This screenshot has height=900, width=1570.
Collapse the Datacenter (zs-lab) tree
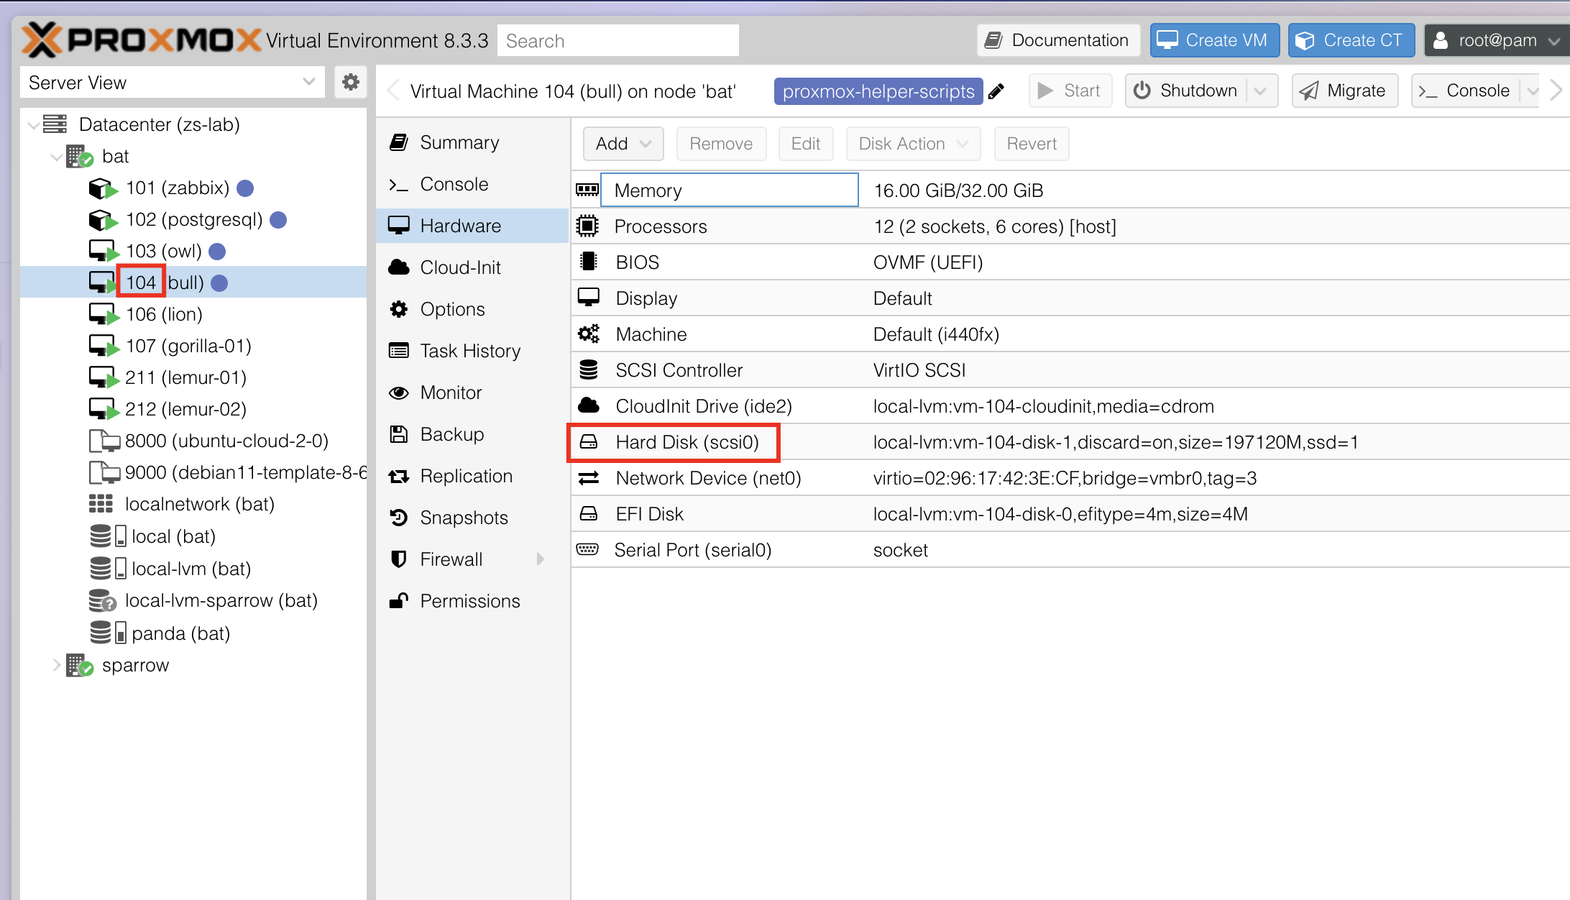pos(32,125)
